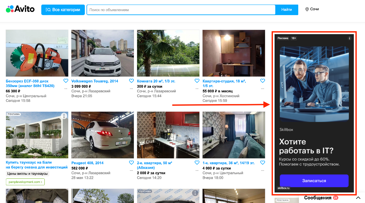Click the Avito logo
The width and height of the screenshot is (365, 203).
point(20,10)
